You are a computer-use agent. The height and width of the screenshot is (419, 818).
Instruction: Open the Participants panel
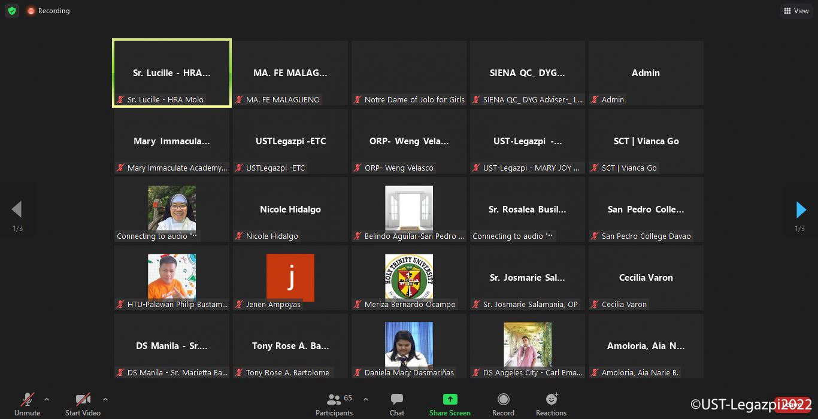[334, 403]
